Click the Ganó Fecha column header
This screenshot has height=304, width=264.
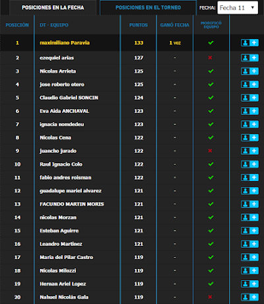click(175, 25)
